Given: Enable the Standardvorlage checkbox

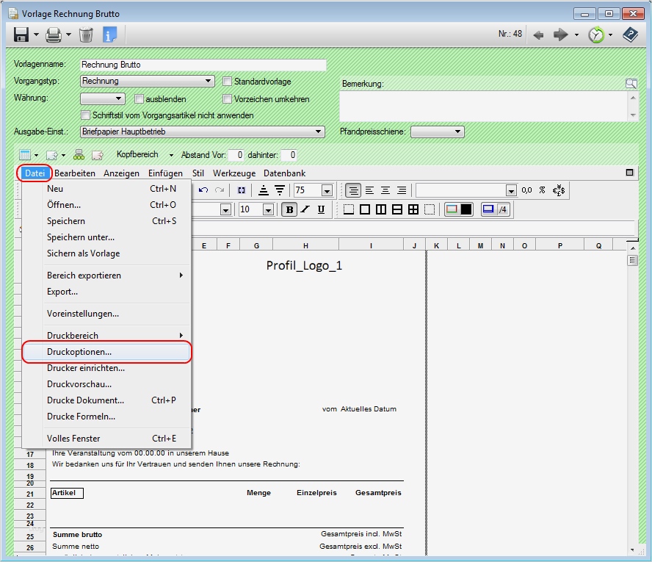Looking at the screenshot, I should [228, 82].
